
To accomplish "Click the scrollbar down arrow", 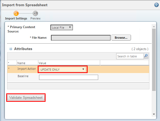I will pos(154,114).
